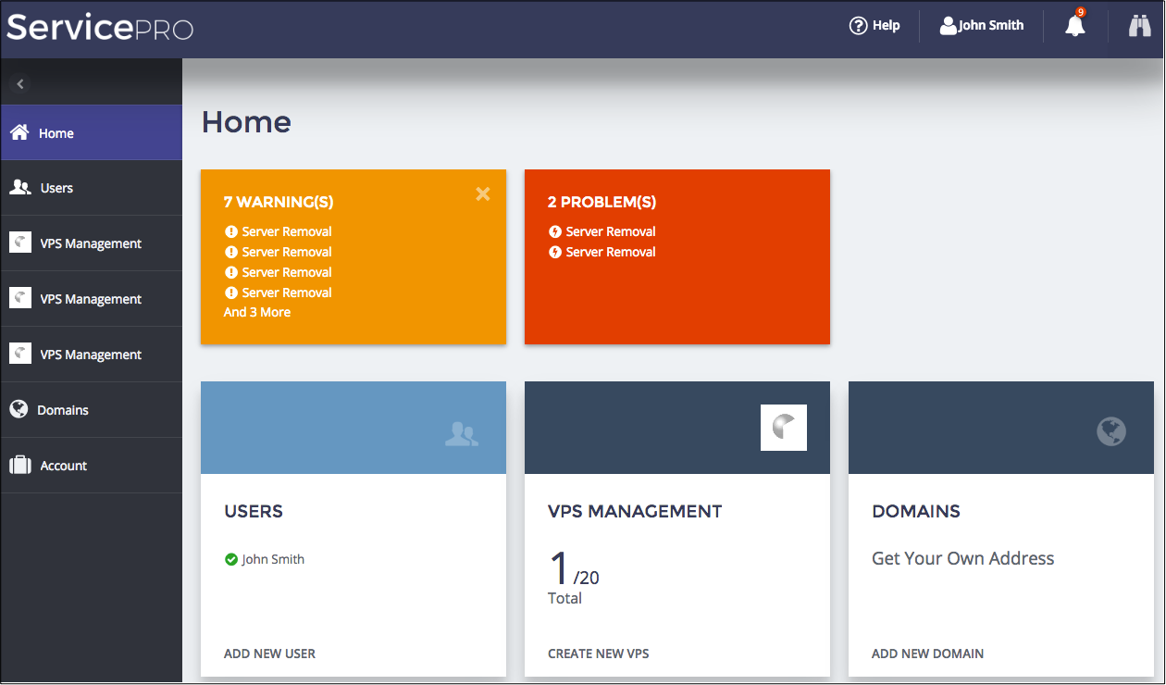This screenshot has height=685, width=1166.
Task: Click the ADD NEW DOMAIN link
Action: [927, 654]
